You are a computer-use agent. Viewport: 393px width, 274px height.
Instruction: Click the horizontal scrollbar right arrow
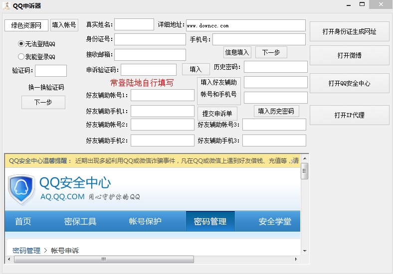tap(297, 260)
